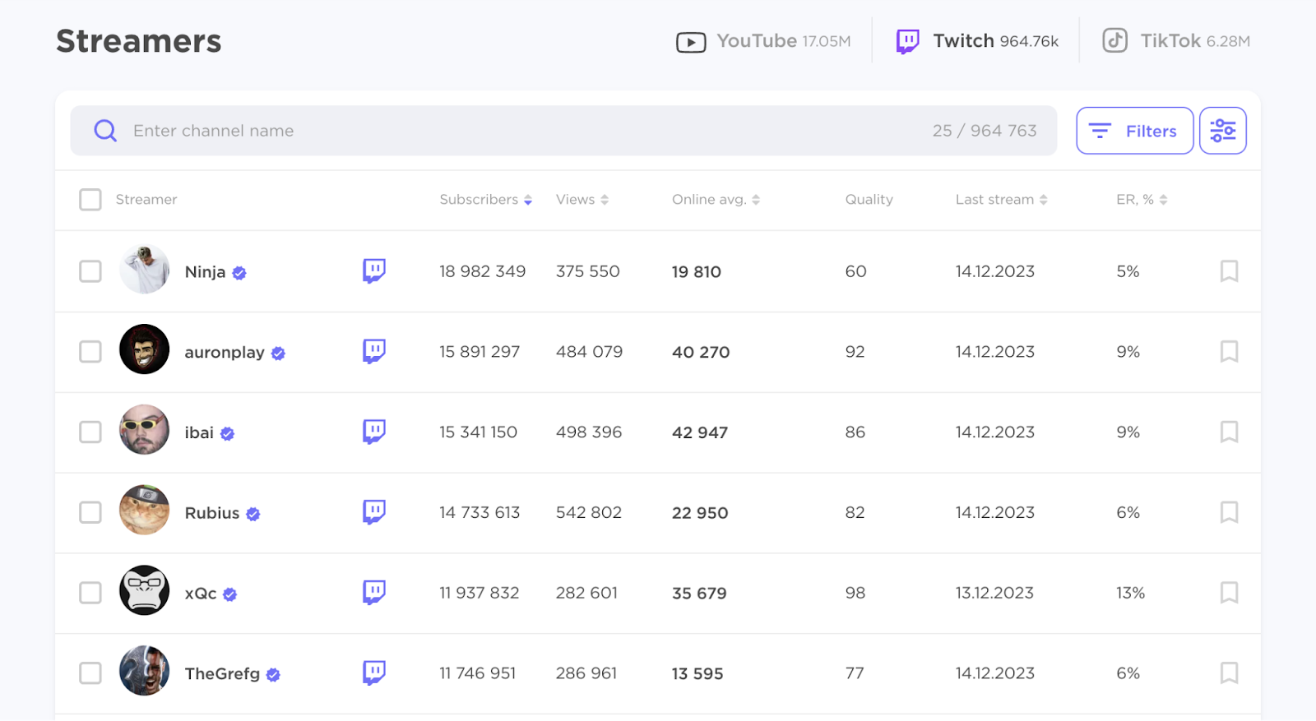
Task: Sort by Last stream date
Action: [x=1000, y=200]
